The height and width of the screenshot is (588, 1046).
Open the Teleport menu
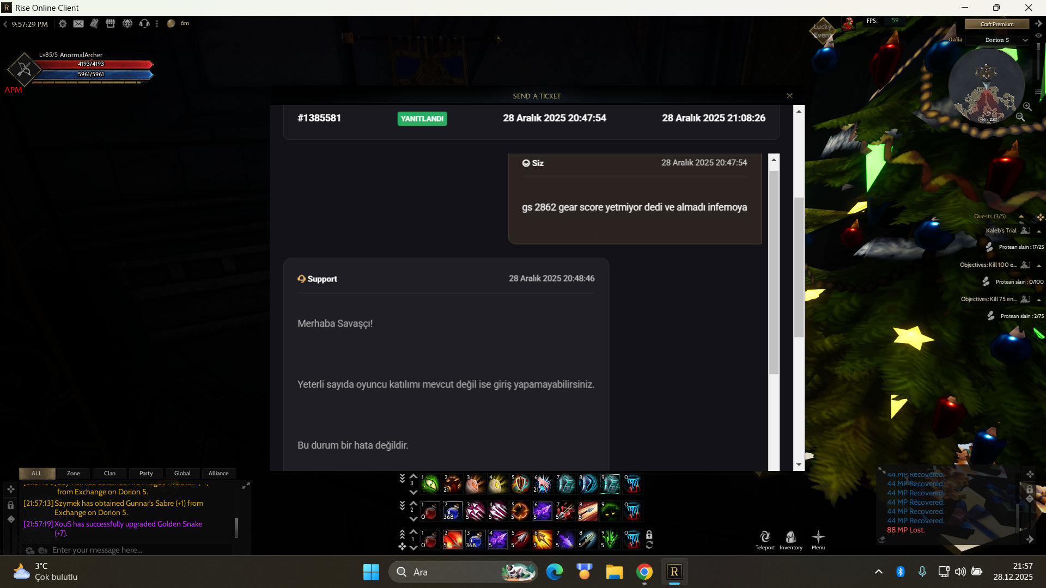(765, 540)
